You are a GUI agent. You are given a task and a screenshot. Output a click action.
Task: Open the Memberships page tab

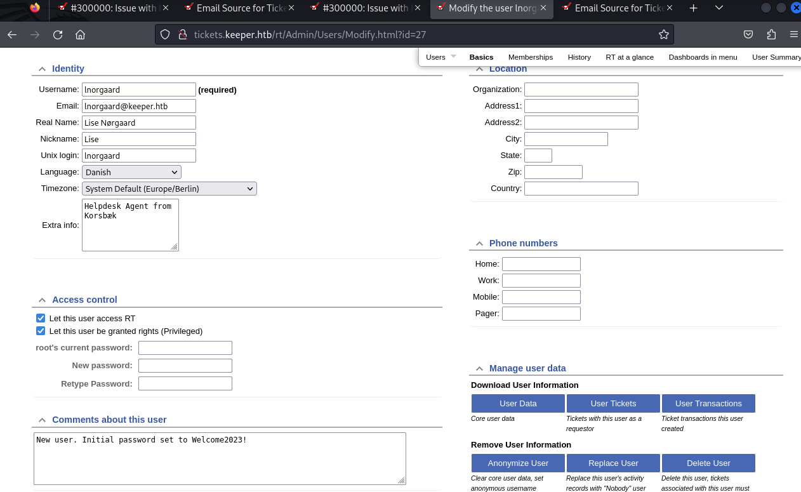[x=531, y=57]
